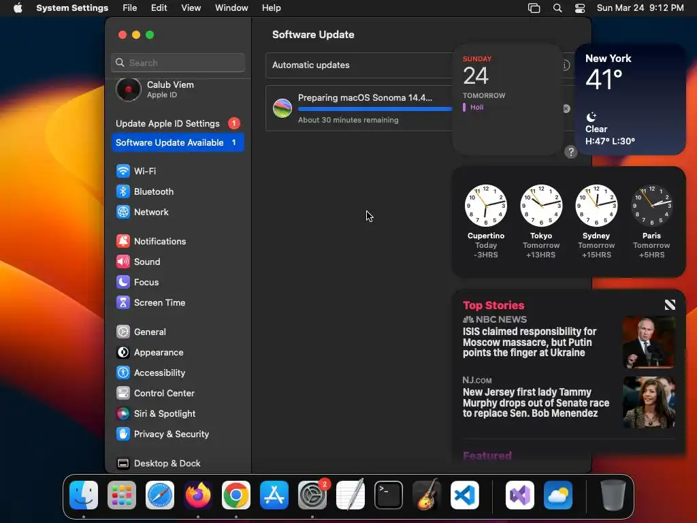
Task: Open the View menu
Action: point(191,8)
